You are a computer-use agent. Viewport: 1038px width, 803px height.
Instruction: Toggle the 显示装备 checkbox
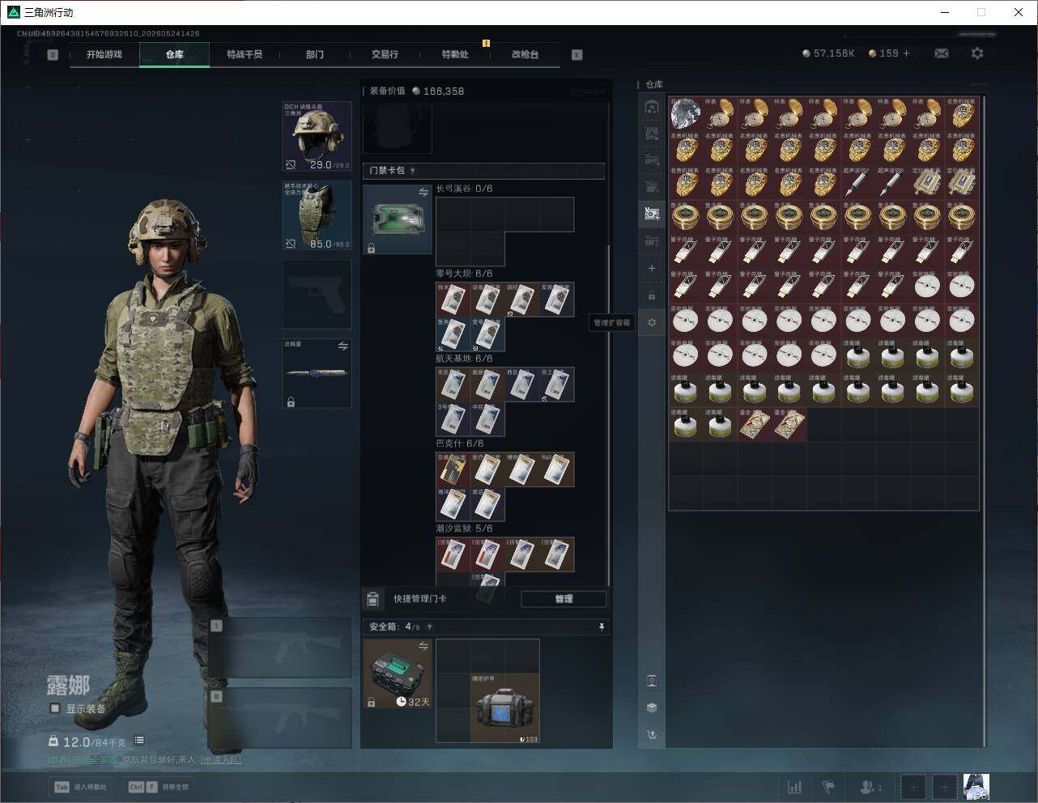[x=55, y=708]
